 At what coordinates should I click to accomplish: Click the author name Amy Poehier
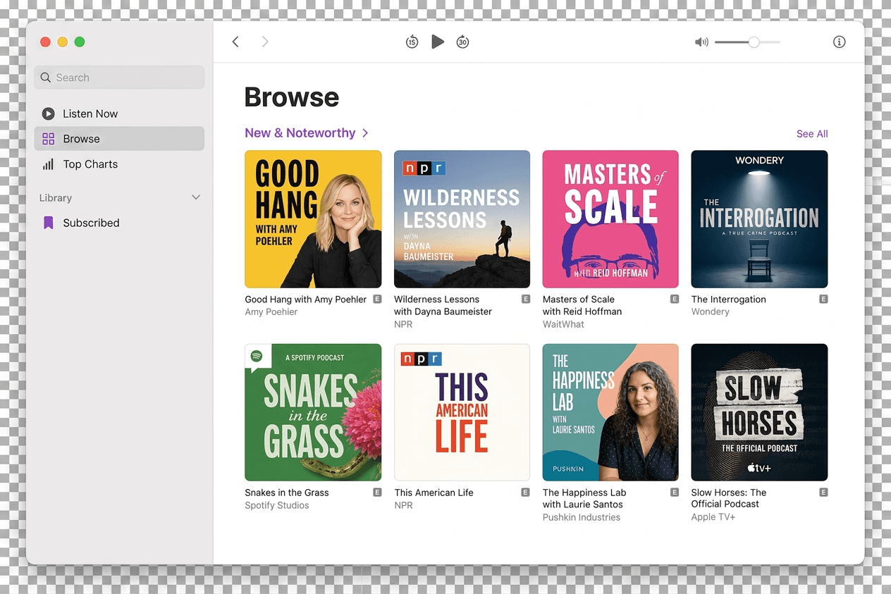pyautogui.click(x=271, y=312)
